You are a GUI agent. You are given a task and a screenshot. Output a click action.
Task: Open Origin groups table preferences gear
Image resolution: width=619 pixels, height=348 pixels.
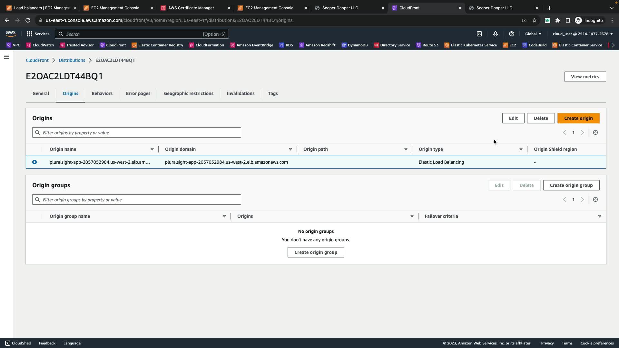click(x=595, y=199)
